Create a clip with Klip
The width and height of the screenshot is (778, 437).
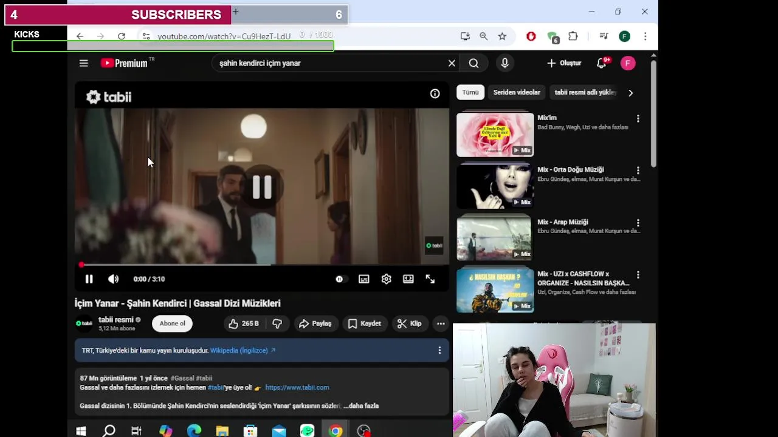pos(409,324)
